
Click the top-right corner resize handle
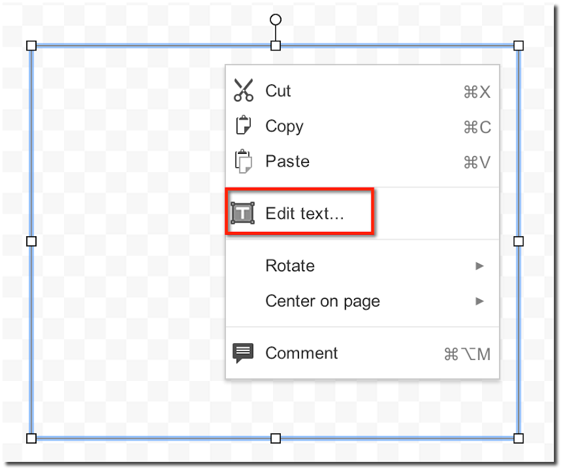coord(519,46)
